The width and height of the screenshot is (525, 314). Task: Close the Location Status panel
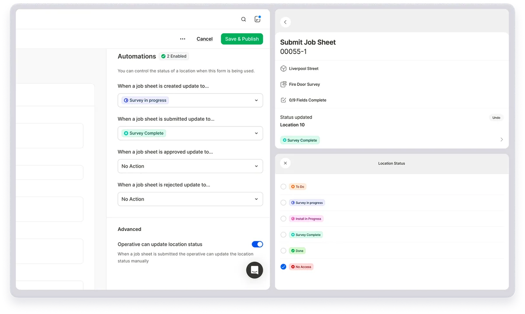pos(285,163)
